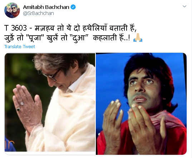The height and width of the screenshot is (158, 192).
Task: Click the Translate Tweet link
Action: coord(20,46)
